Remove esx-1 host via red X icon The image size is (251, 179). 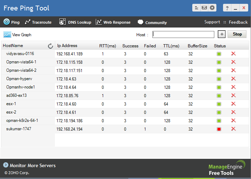[234, 104]
